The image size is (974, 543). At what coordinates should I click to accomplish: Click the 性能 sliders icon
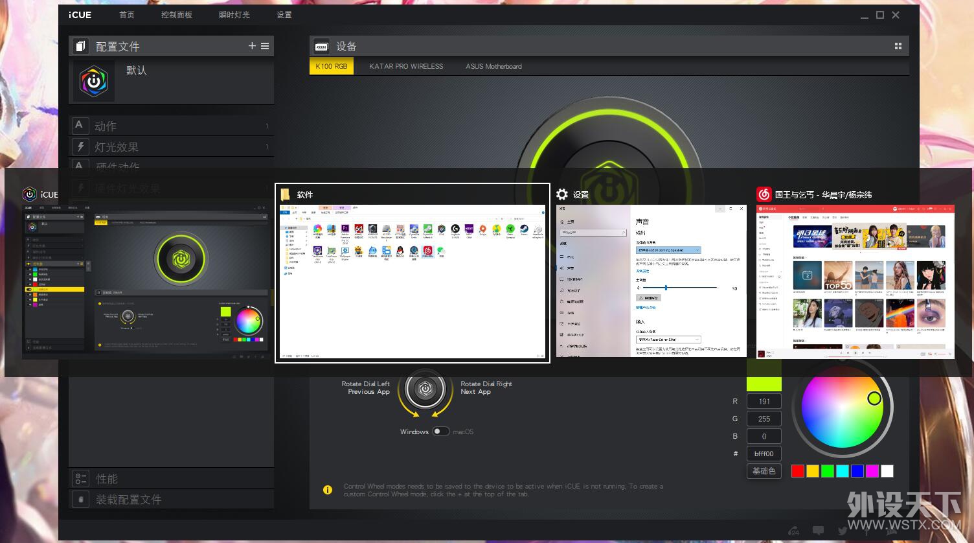tap(80, 478)
